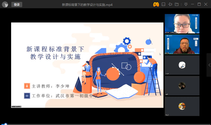Image resolution: width=211 pixels, height=125 pixels.
Task: Select the participant tile with white avatar
Action: coord(182,65)
